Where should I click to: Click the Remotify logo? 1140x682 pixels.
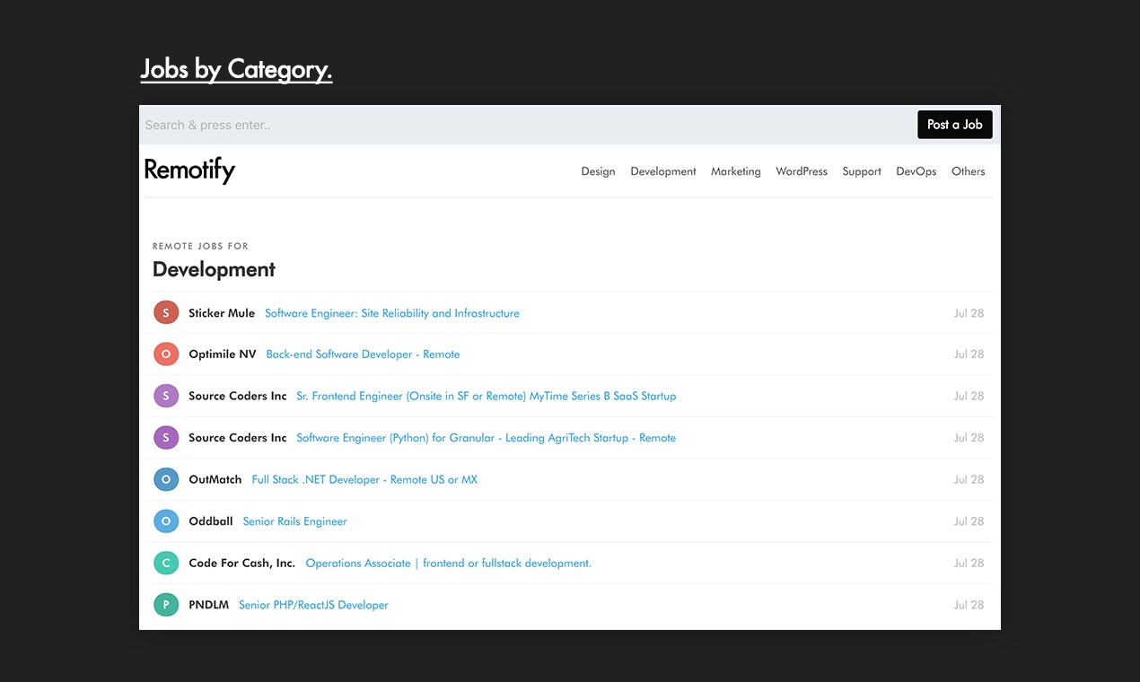(189, 170)
